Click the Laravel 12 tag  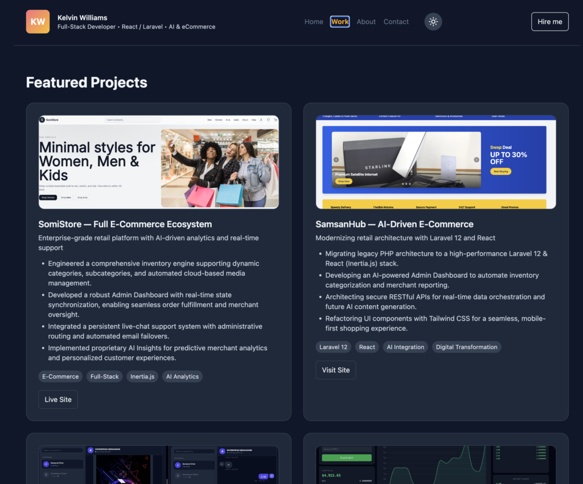click(x=333, y=347)
